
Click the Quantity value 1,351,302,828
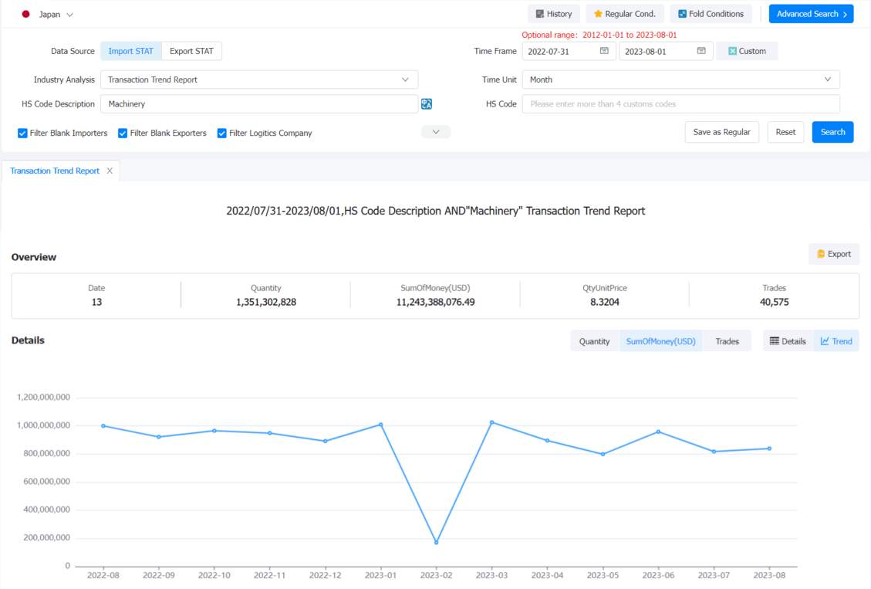pos(266,303)
